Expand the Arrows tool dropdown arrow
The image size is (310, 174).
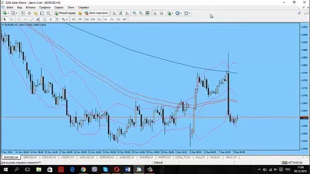(x=67, y=19)
